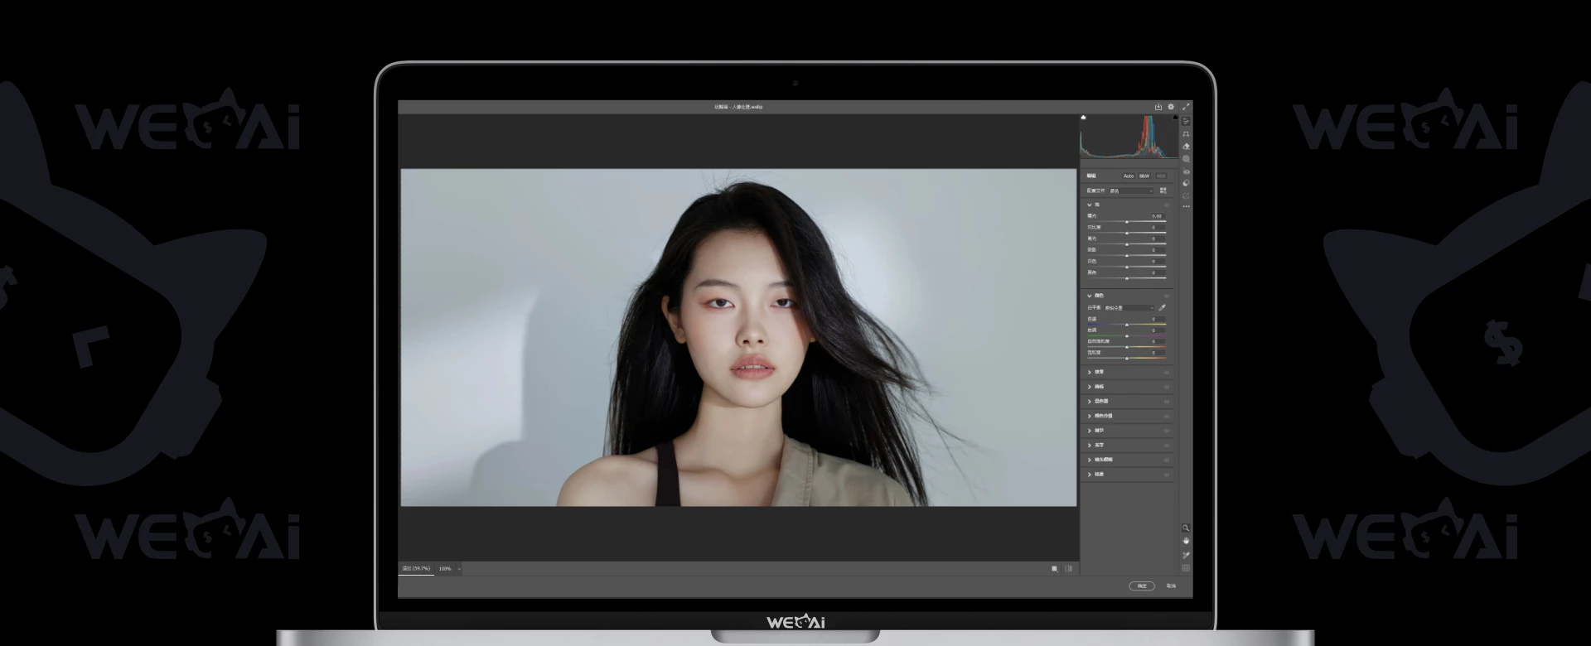Toggle visibility eye of Effects panel

[1166, 373]
